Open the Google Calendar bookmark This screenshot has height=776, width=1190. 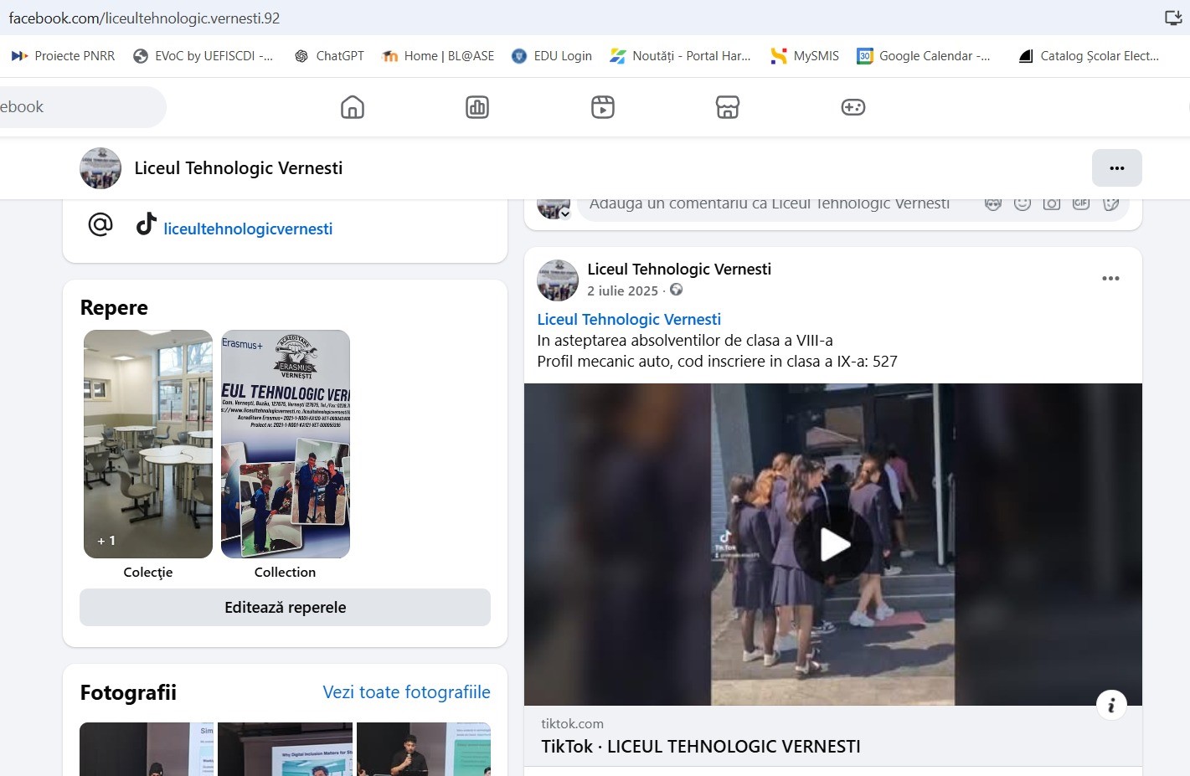click(x=924, y=56)
